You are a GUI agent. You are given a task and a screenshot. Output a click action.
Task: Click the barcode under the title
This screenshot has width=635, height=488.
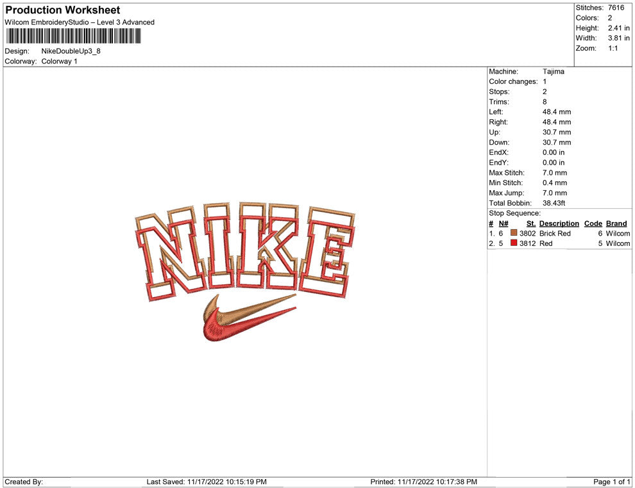[x=73, y=37]
